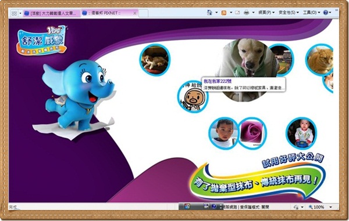Viewport: 349px width, 221px height.
Task: Click the 我在我家222號 tooltip title link
Action: [218, 81]
